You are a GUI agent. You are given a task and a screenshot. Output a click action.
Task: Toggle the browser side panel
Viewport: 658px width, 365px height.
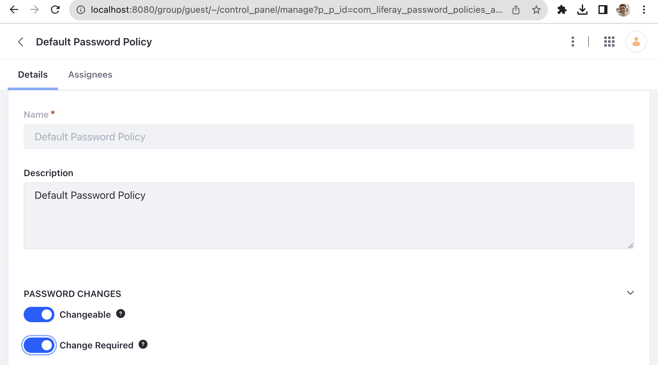pyautogui.click(x=603, y=10)
